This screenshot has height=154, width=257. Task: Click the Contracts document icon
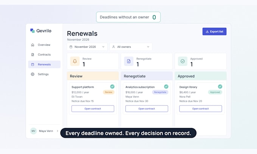pyautogui.click(x=33, y=55)
